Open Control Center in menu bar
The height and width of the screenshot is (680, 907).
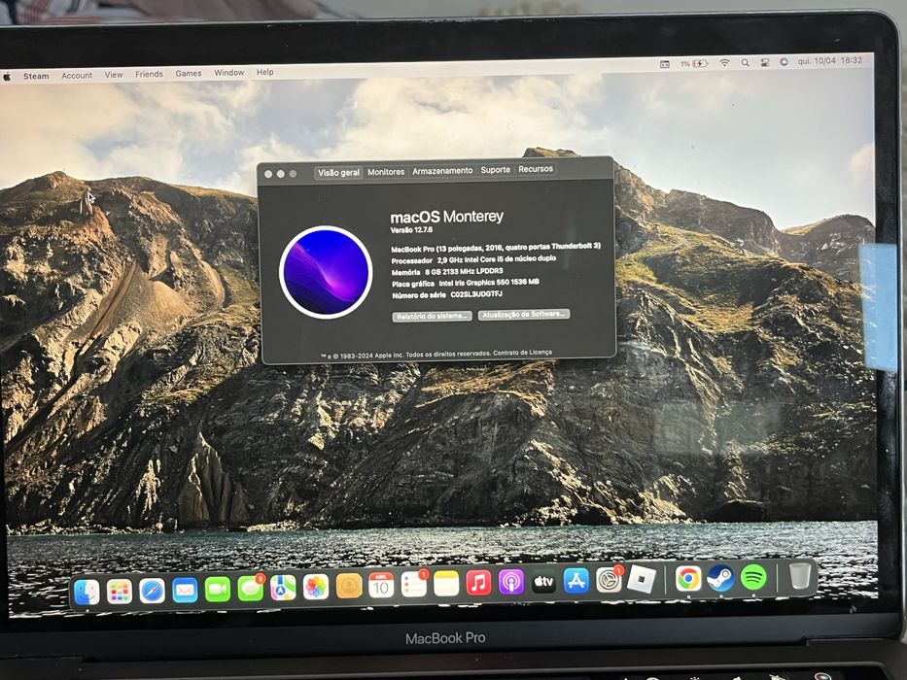tap(765, 62)
